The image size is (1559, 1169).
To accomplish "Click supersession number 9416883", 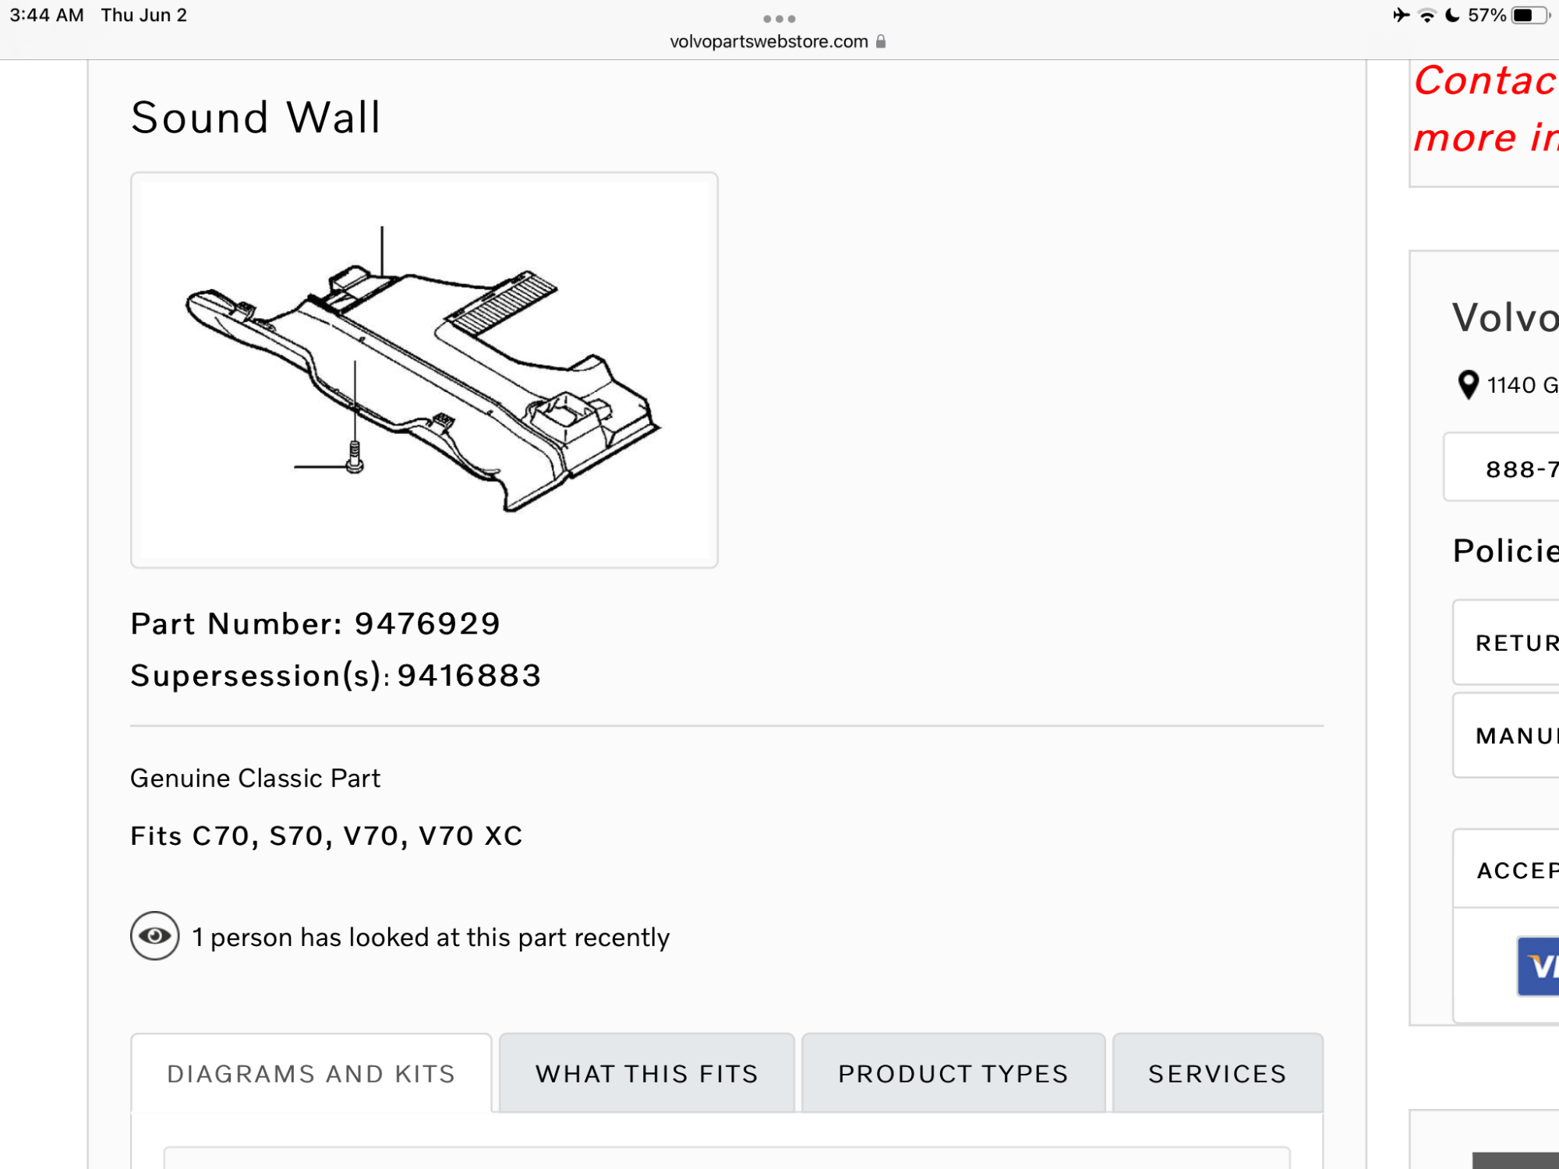I will 469,675.
